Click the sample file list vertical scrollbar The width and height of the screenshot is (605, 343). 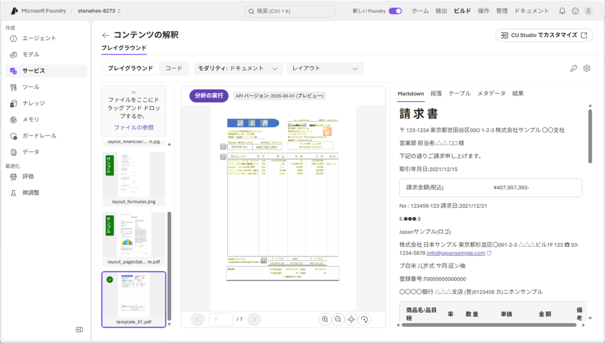click(x=169, y=266)
